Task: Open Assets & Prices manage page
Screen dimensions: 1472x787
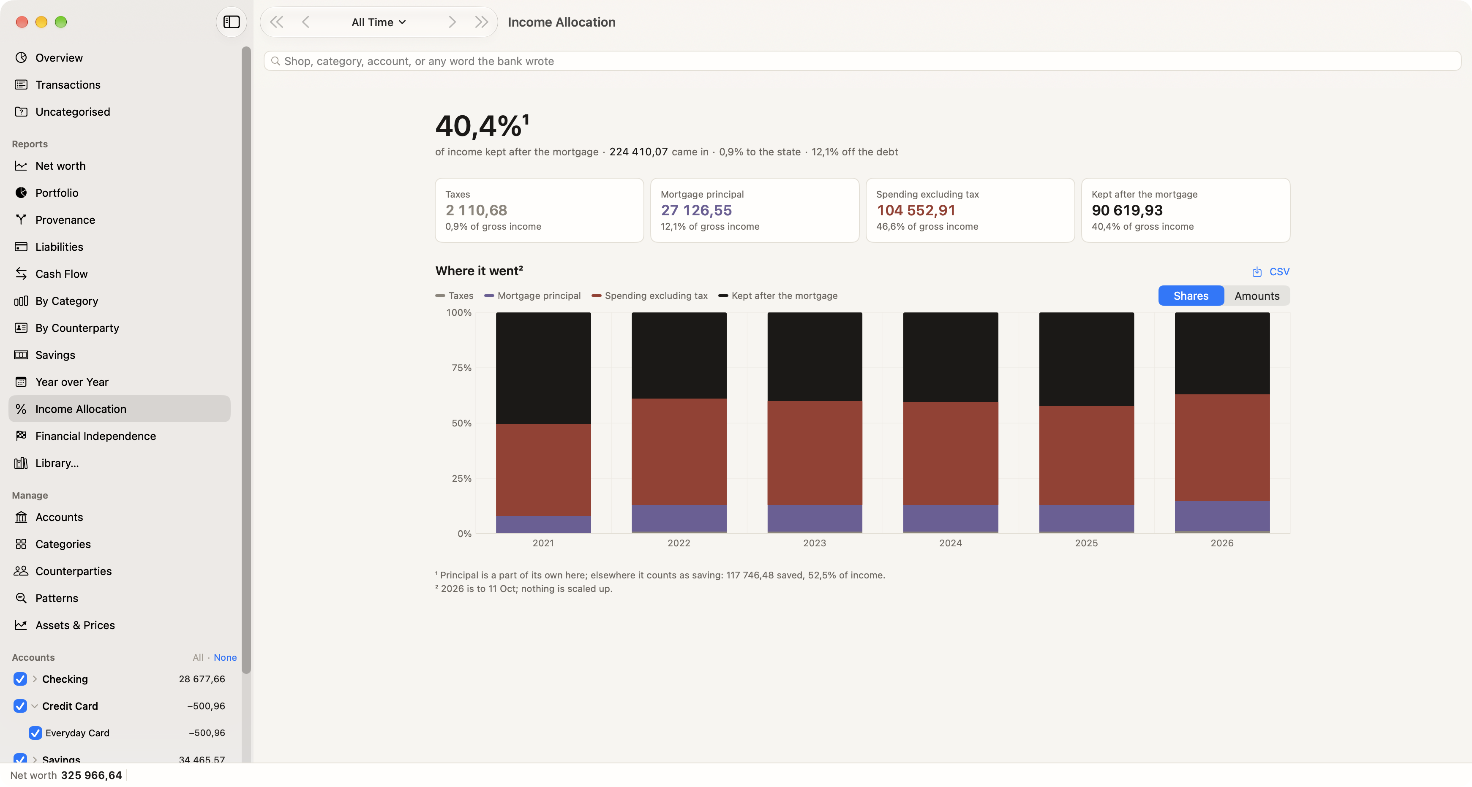Action: 120,625
